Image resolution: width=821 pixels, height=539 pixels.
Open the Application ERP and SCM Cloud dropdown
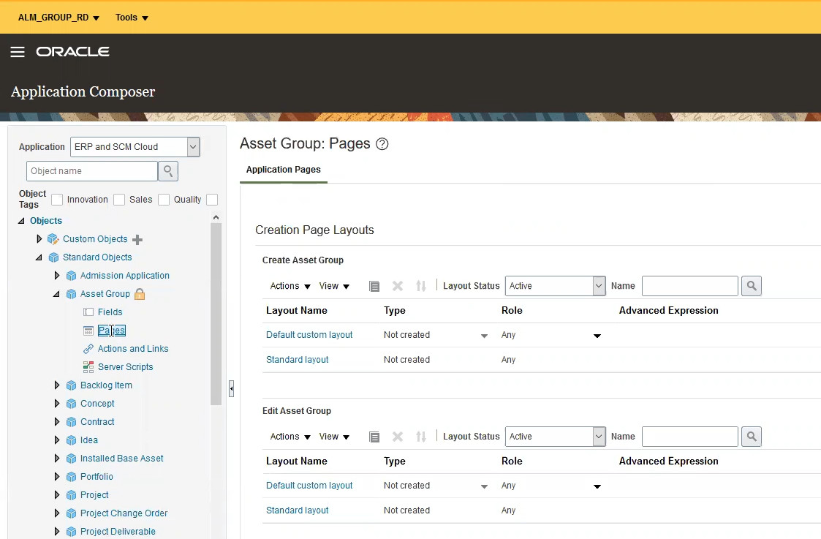click(x=193, y=147)
